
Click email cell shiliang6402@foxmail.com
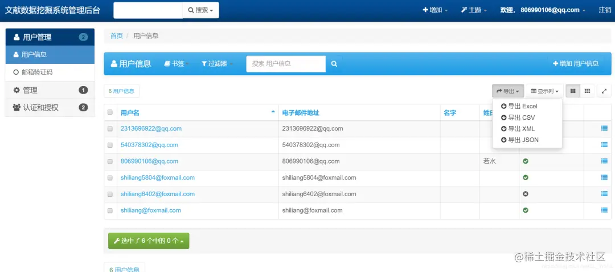point(319,194)
